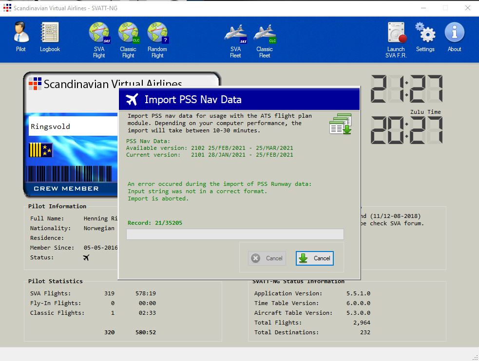Image resolution: width=479 pixels, height=361 pixels.
Task: Click the Cancel button with green arrow
Action: pos(315,258)
